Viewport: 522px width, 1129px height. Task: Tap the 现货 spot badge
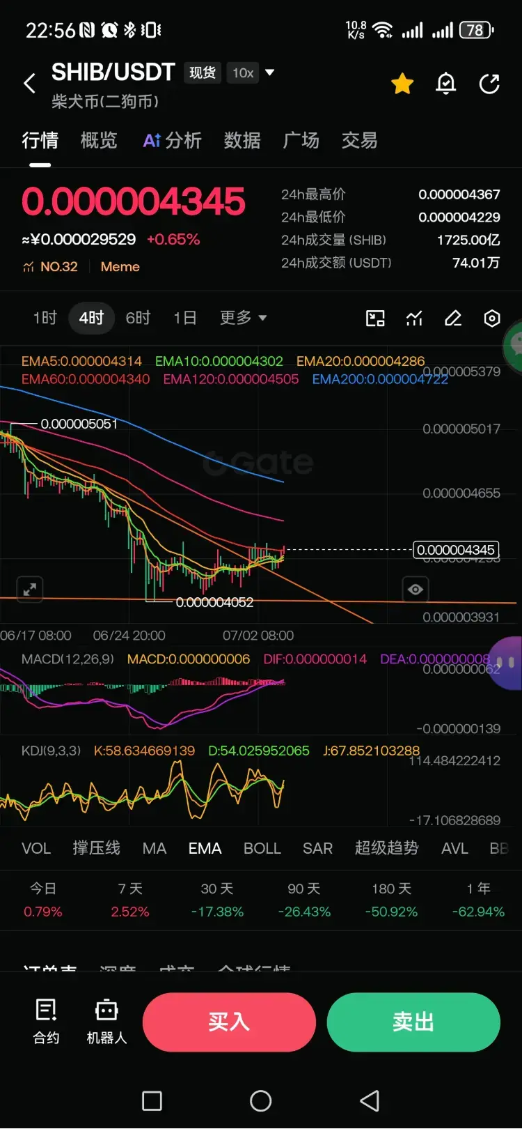(203, 72)
